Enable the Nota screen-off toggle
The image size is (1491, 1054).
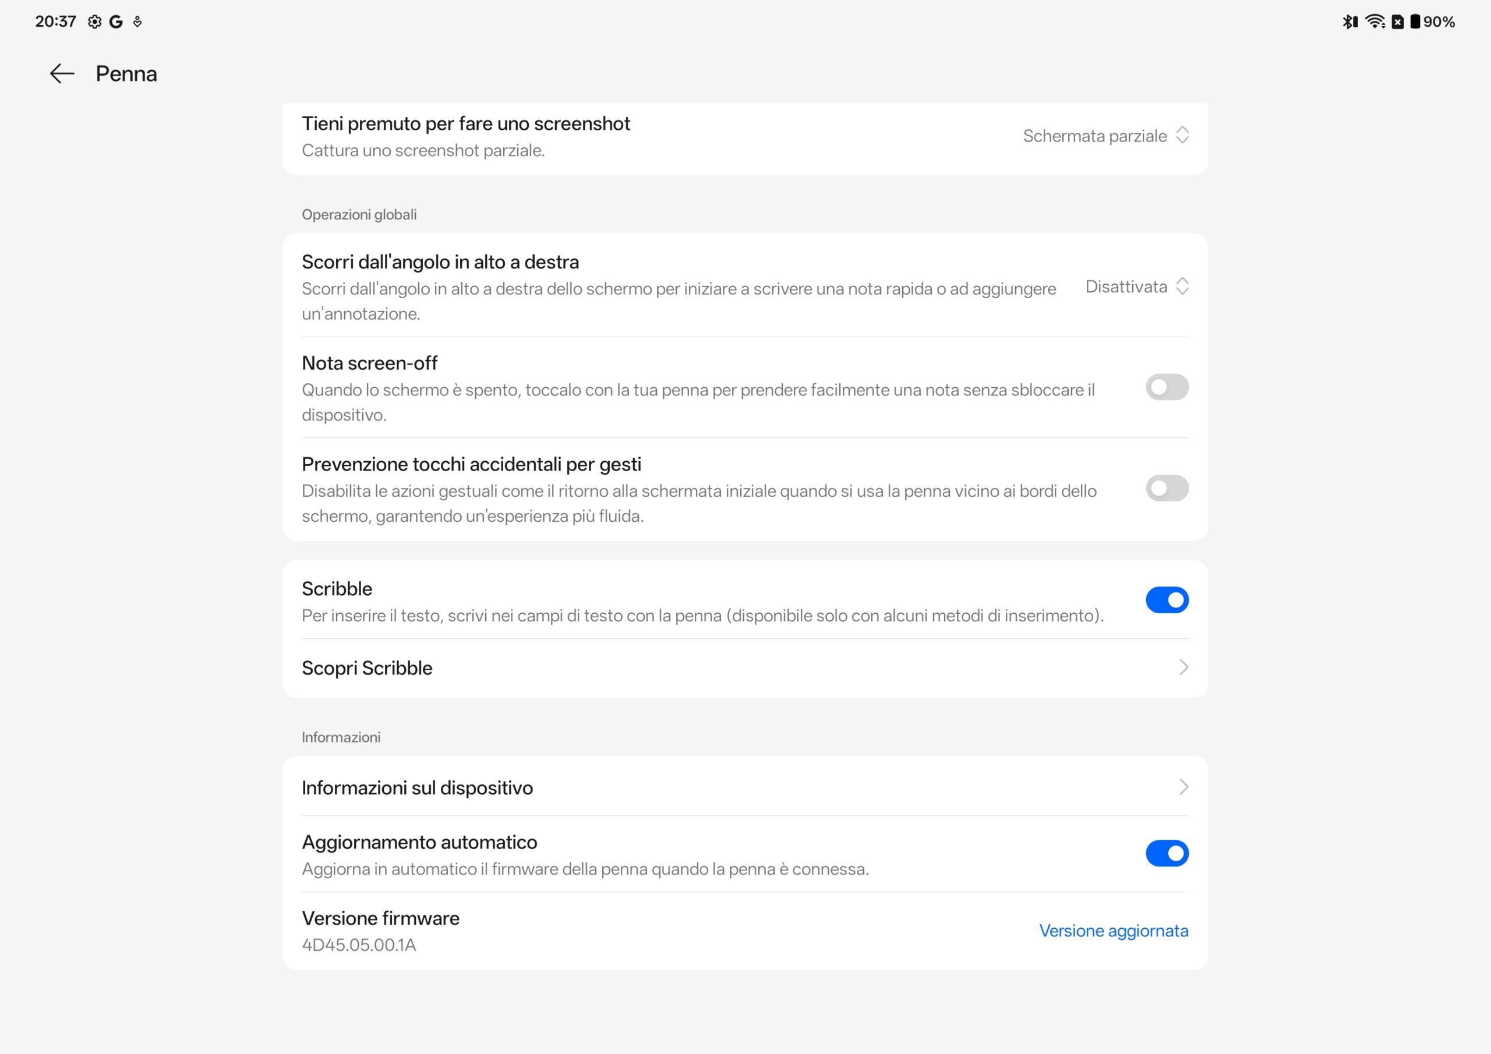1167,388
